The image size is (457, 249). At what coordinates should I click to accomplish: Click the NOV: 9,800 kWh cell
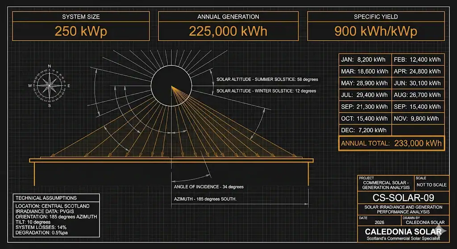tap(418, 118)
